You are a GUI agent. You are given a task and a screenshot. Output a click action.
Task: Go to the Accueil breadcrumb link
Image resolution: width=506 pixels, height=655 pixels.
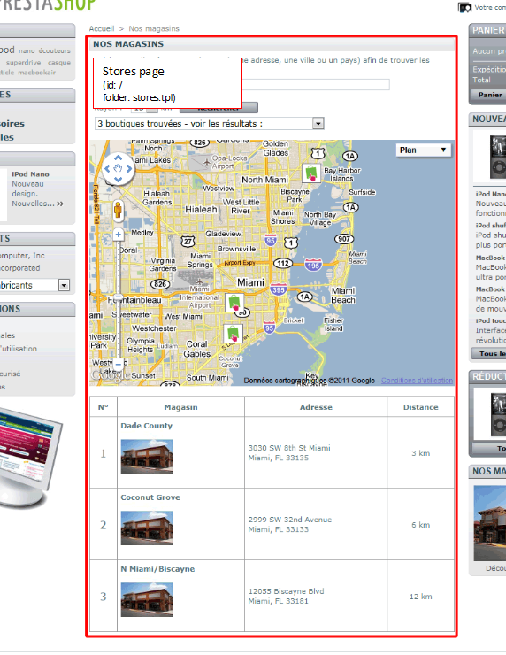102,29
